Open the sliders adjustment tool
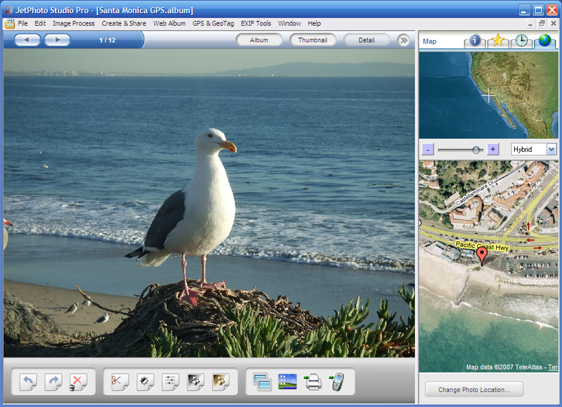The width and height of the screenshot is (562, 407). [170, 382]
